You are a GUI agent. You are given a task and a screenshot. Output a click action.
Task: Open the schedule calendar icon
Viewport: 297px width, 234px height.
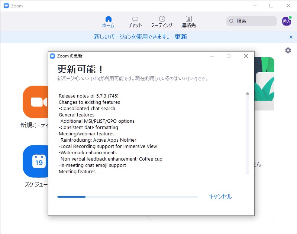tap(35, 161)
